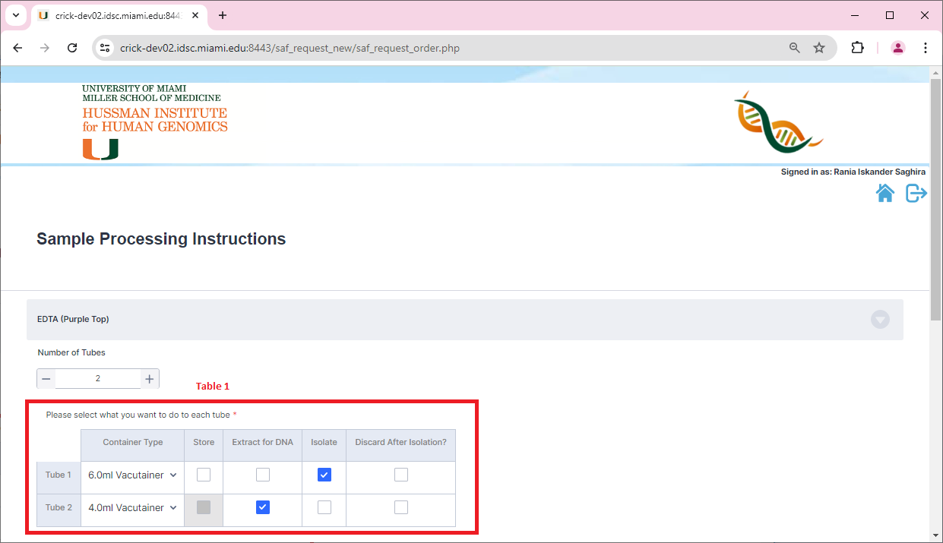The height and width of the screenshot is (543, 943).
Task: Open the browser extensions puzzle icon
Action: [857, 48]
